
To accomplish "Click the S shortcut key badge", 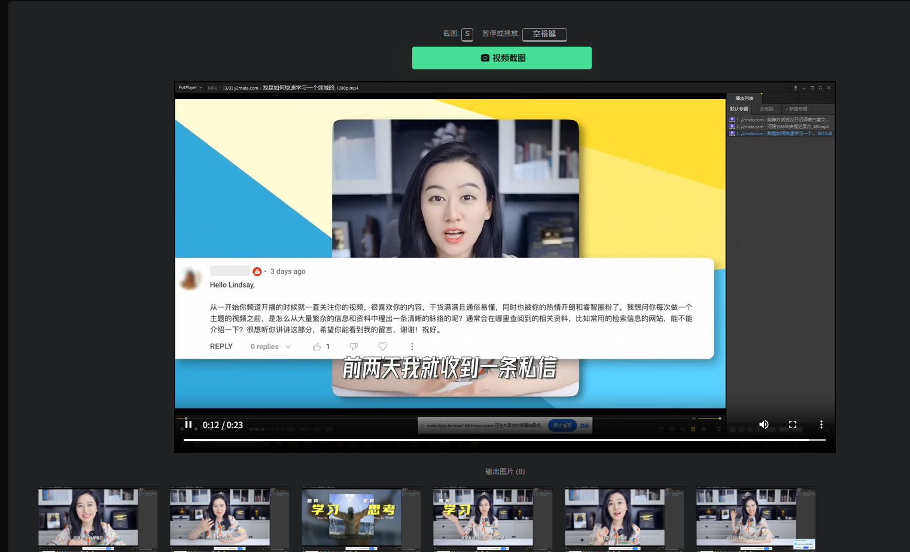I will click(x=467, y=34).
